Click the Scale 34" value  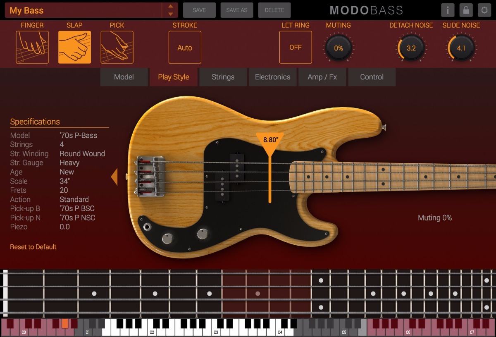pos(64,181)
